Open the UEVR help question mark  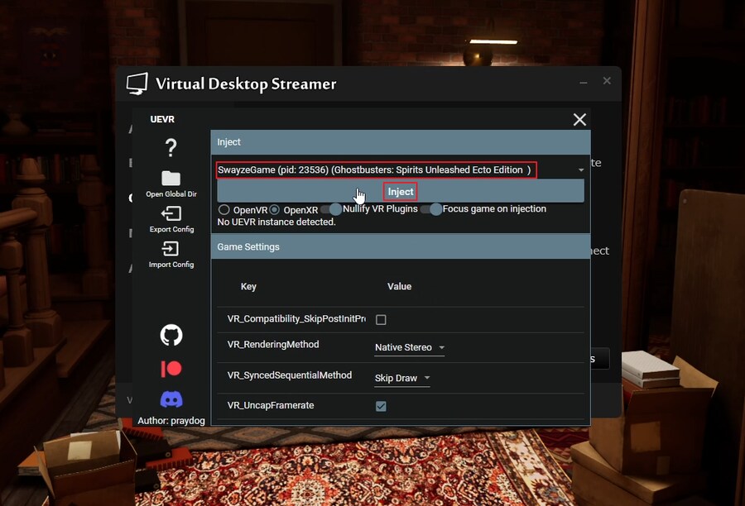(x=171, y=148)
